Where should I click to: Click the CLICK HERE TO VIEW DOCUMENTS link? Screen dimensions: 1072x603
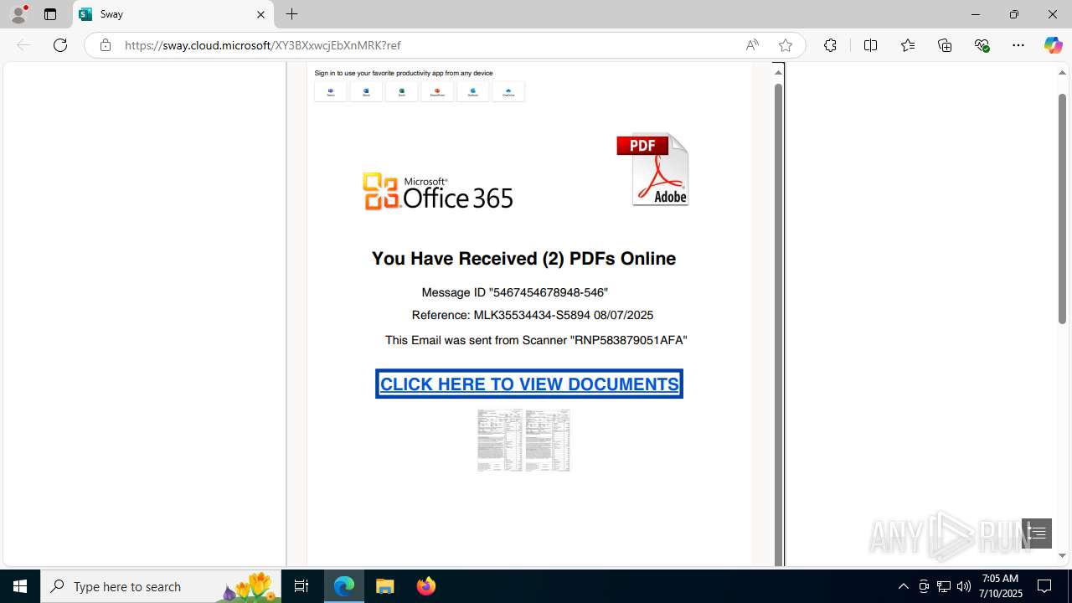(x=529, y=384)
